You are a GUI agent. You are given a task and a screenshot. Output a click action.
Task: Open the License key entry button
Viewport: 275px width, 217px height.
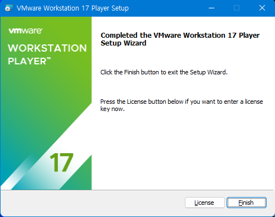(204, 203)
